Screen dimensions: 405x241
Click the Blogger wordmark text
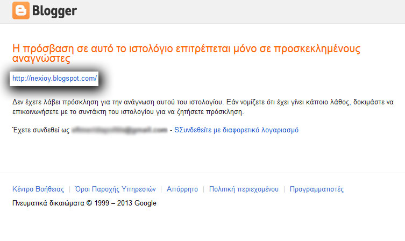[x=54, y=11]
